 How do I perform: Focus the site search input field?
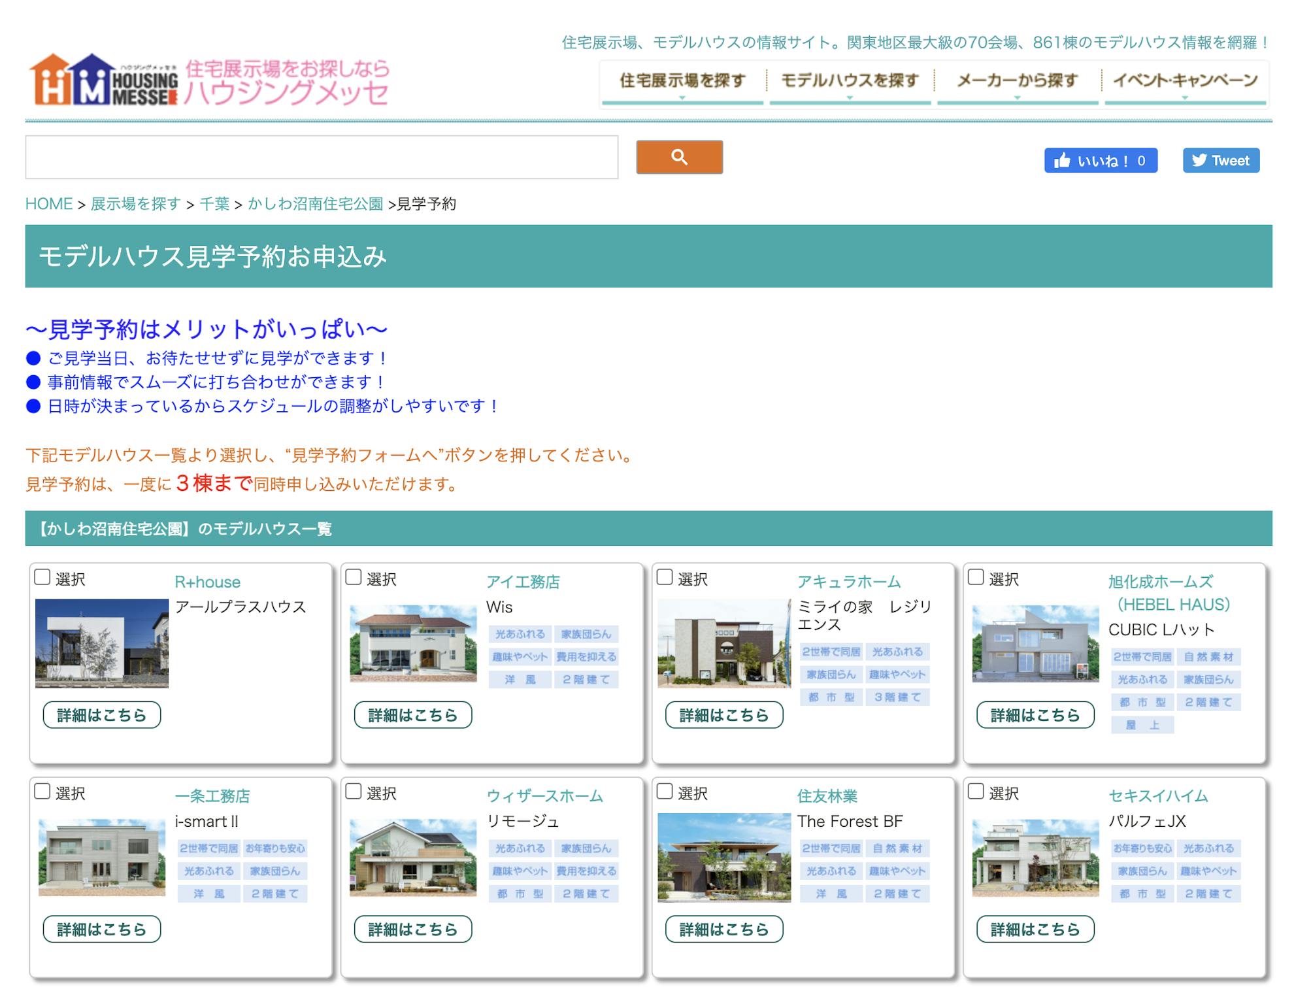[x=322, y=157]
